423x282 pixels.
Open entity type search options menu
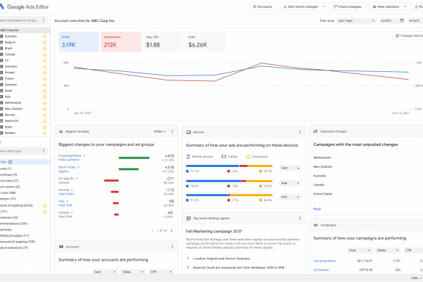coord(44,151)
